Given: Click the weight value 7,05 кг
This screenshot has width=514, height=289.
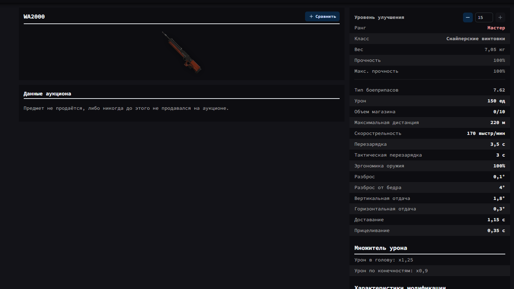Looking at the screenshot, I should (x=495, y=50).
